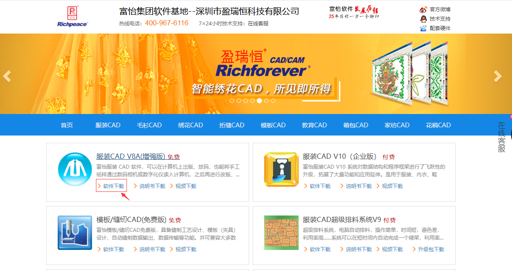The height and width of the screenshot is (271, 512).
Task: Open the 箱包CAD navigation menu item
Action: (356, 125)
